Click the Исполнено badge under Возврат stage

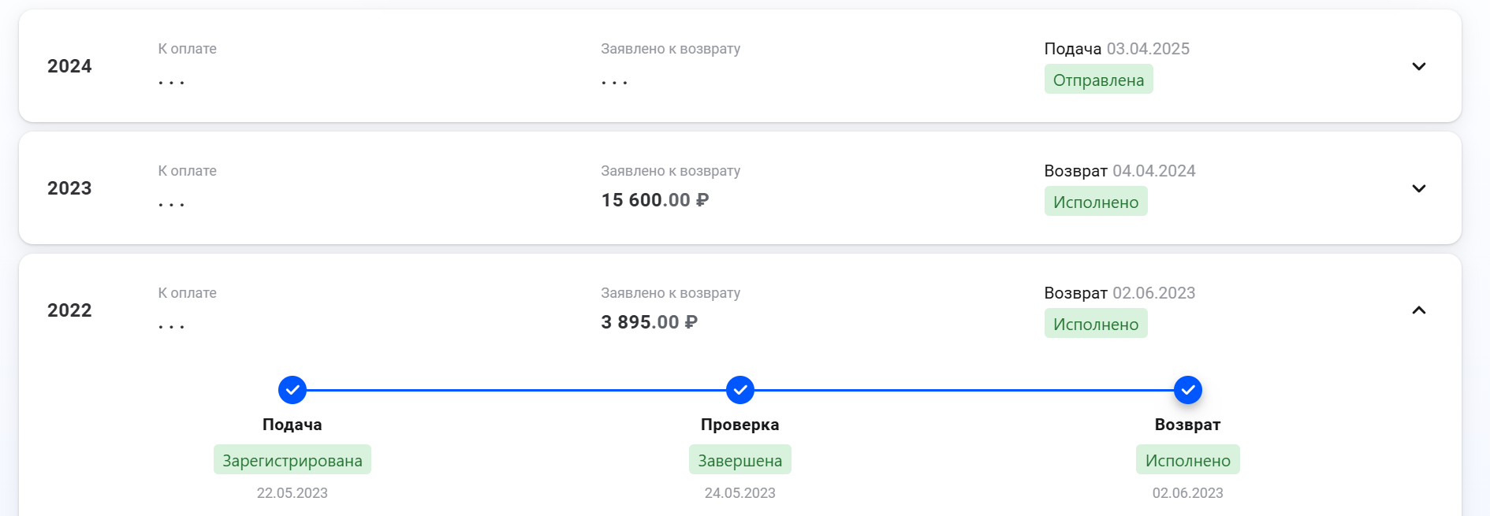pos(1188,459)
